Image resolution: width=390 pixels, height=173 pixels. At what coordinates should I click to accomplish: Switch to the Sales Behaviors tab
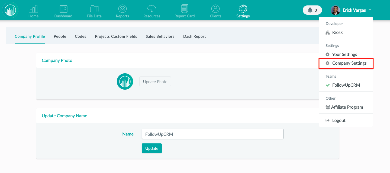click(x=160, y=36)
